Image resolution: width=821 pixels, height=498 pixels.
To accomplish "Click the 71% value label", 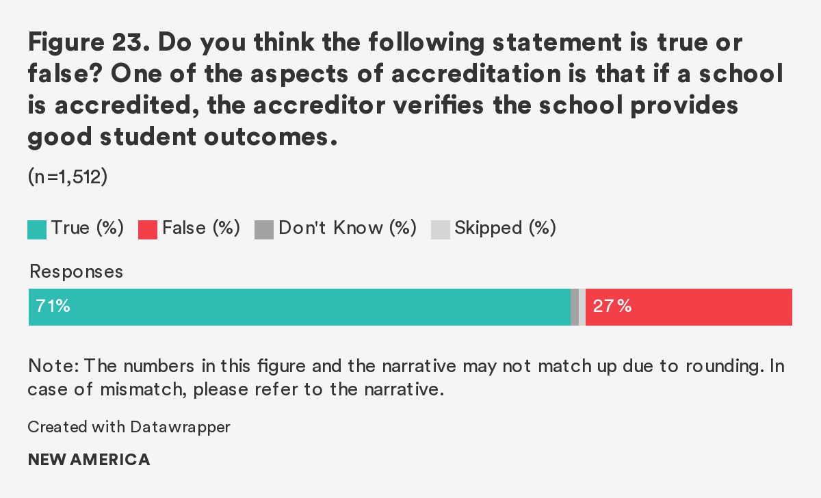I will tap(53, 307).
